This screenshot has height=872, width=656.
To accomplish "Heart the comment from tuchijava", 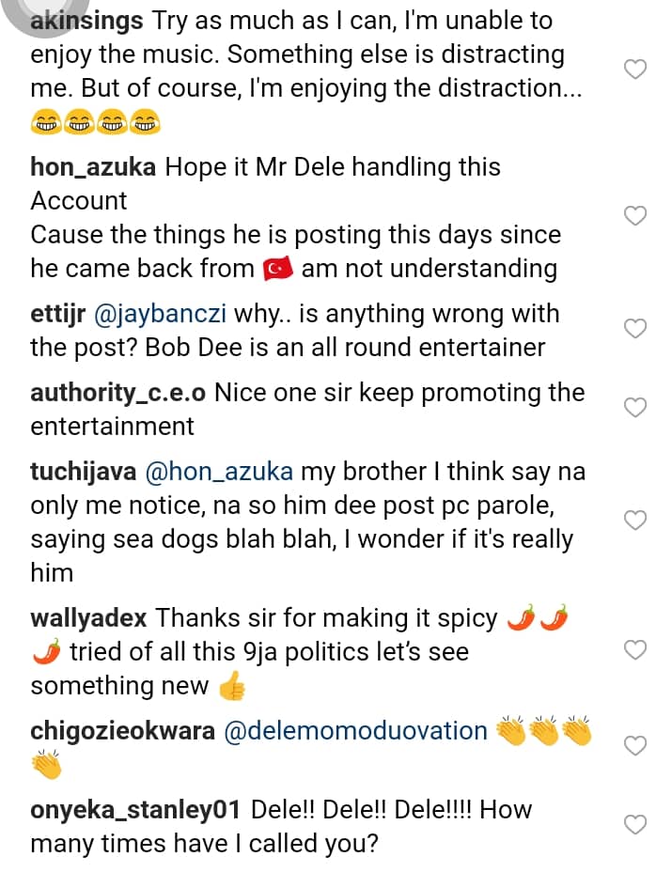I will [635, 520].
